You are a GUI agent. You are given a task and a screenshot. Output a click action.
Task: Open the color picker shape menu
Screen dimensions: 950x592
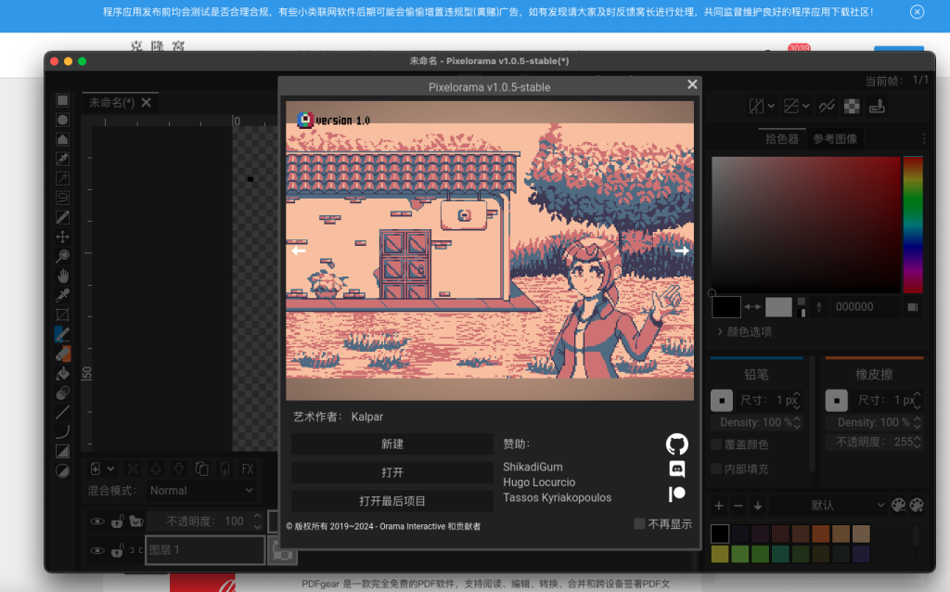coord(913,307)
